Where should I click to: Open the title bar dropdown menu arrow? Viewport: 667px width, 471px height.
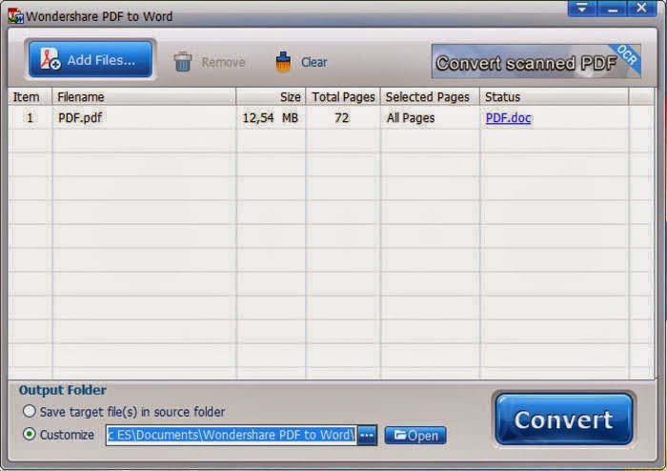click(582, 8)
